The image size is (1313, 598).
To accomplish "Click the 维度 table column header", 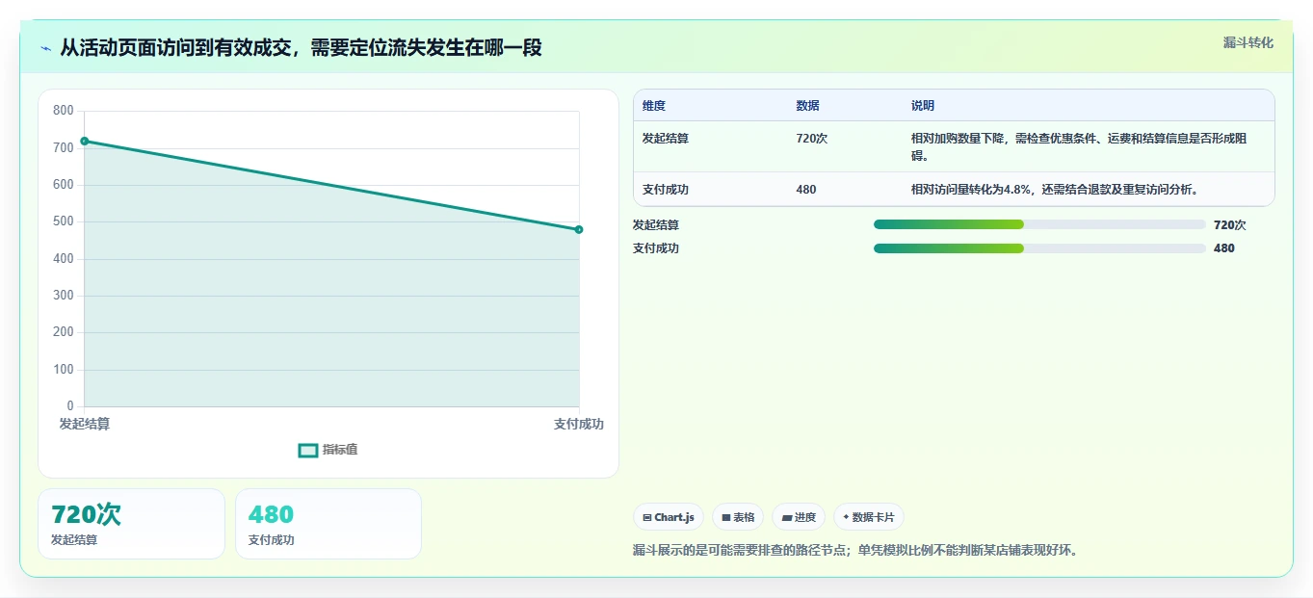I will 654,106.
